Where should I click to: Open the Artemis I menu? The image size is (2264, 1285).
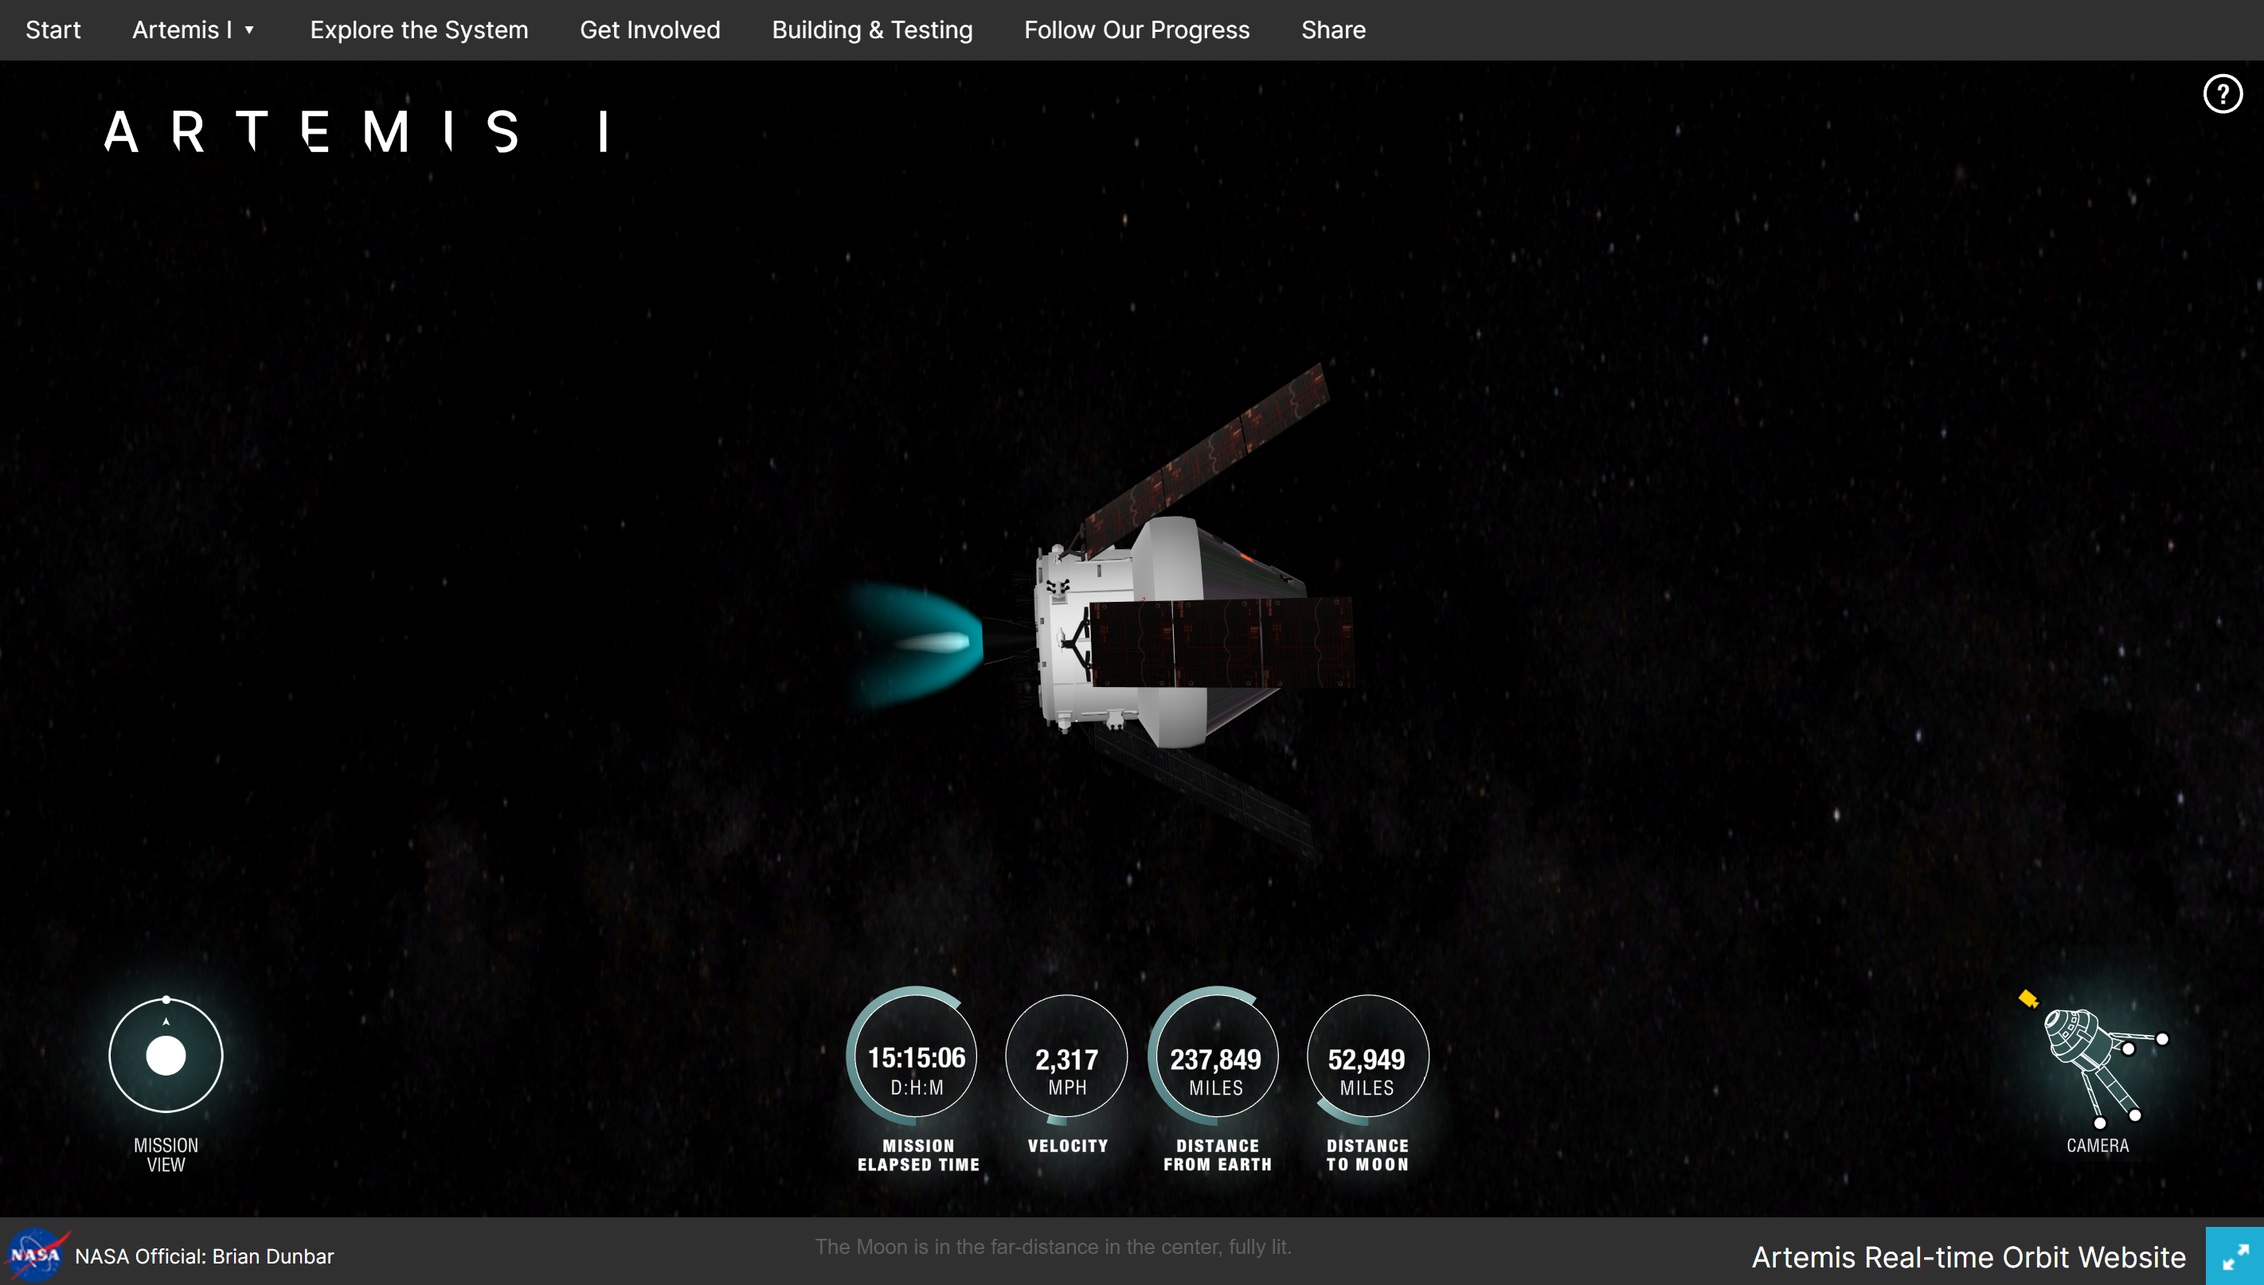click(x=182, y=30)
